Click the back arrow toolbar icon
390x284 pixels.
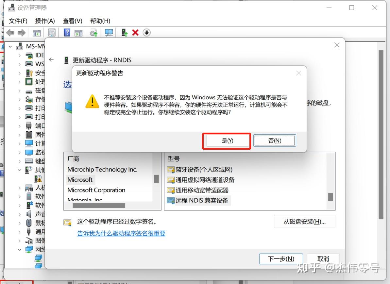tap(10, 33)
